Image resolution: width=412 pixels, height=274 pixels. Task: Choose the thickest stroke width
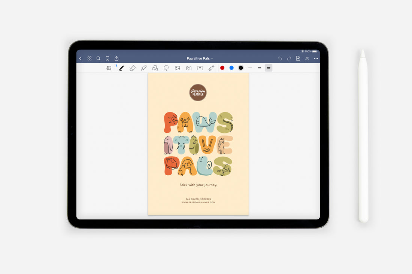coord(268,68)
